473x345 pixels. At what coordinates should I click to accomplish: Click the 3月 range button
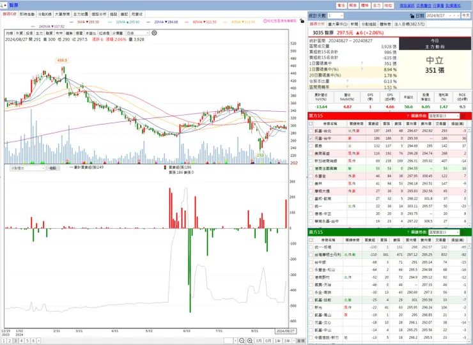[259, 341]
